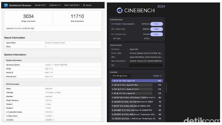222x125 pixels.
Task: Click the Cores x GHz value in Cinebench
Action: coord(146,53)
